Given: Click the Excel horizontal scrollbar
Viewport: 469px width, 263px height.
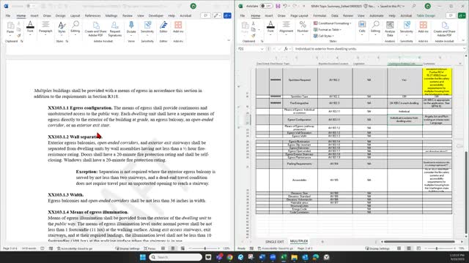Looking at the screenshot, I should [419, 242].
